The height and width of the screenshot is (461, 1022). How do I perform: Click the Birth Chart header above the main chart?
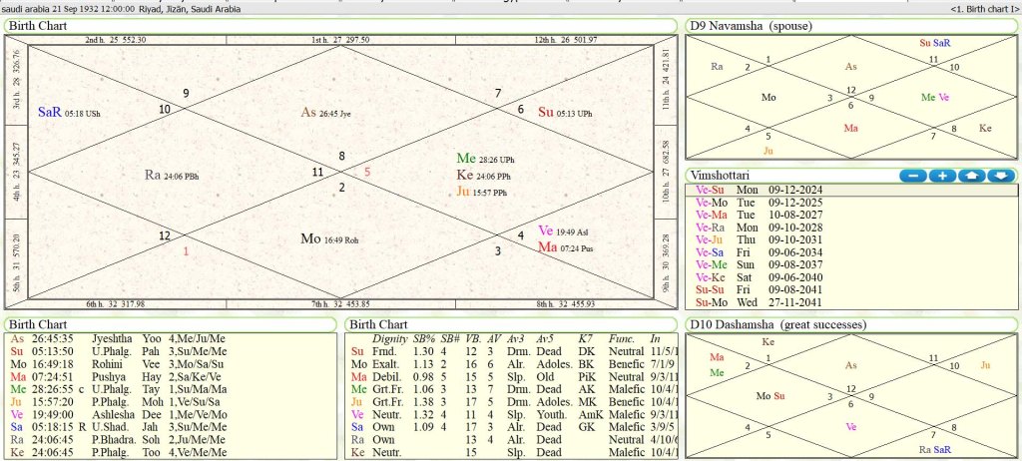39,25
